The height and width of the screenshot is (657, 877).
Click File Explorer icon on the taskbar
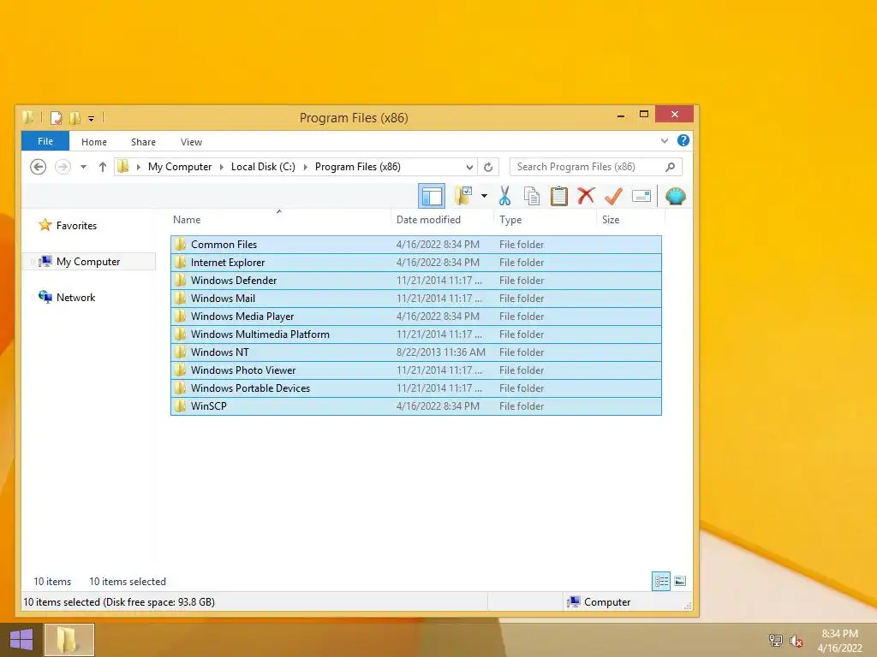(x=69, y=640)
